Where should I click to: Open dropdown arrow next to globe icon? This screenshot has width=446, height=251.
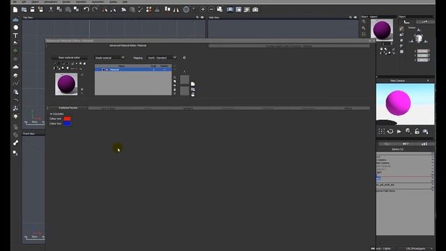pos(194,9)
